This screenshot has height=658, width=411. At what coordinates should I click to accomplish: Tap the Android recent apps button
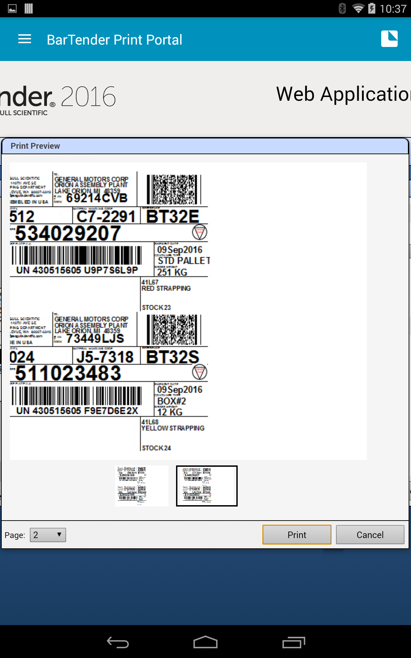(294, 642)
